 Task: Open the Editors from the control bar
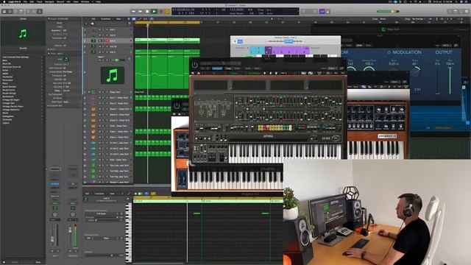pos(40,12)
